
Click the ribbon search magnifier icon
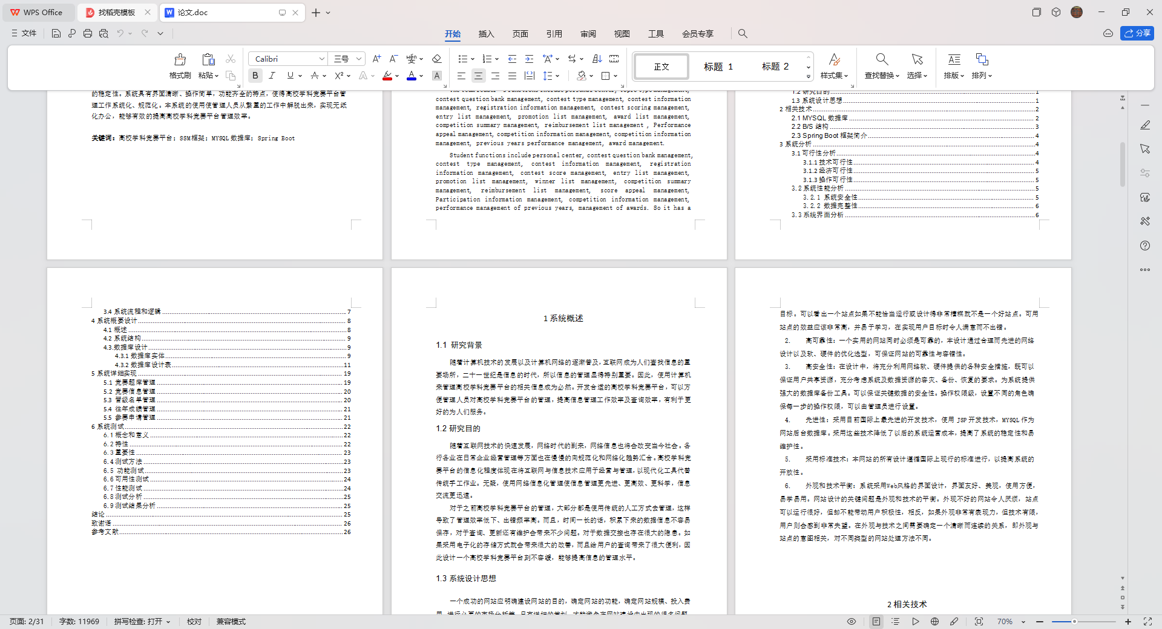pos(743,33)
